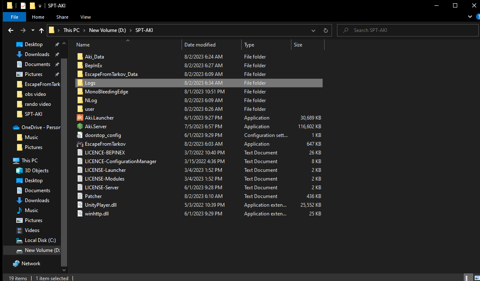This screenshot has height=281, width=480.
Task: Select the LICENSE-Launcher text document
Action: (x=105, y=170)
